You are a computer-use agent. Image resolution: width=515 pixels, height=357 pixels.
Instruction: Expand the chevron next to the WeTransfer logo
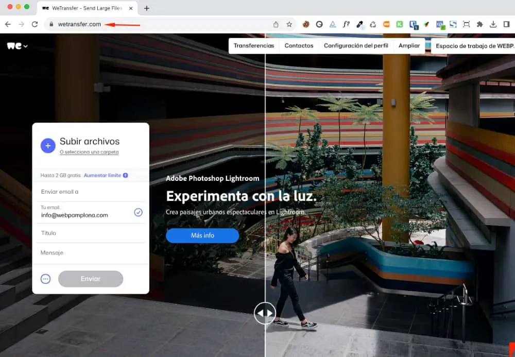pos(25,46)
